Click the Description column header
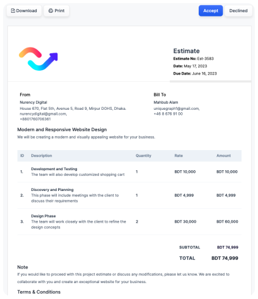Image resolution: width=258 pixels, height=299 pixels. pyautogui.click(x=42, y=156)
